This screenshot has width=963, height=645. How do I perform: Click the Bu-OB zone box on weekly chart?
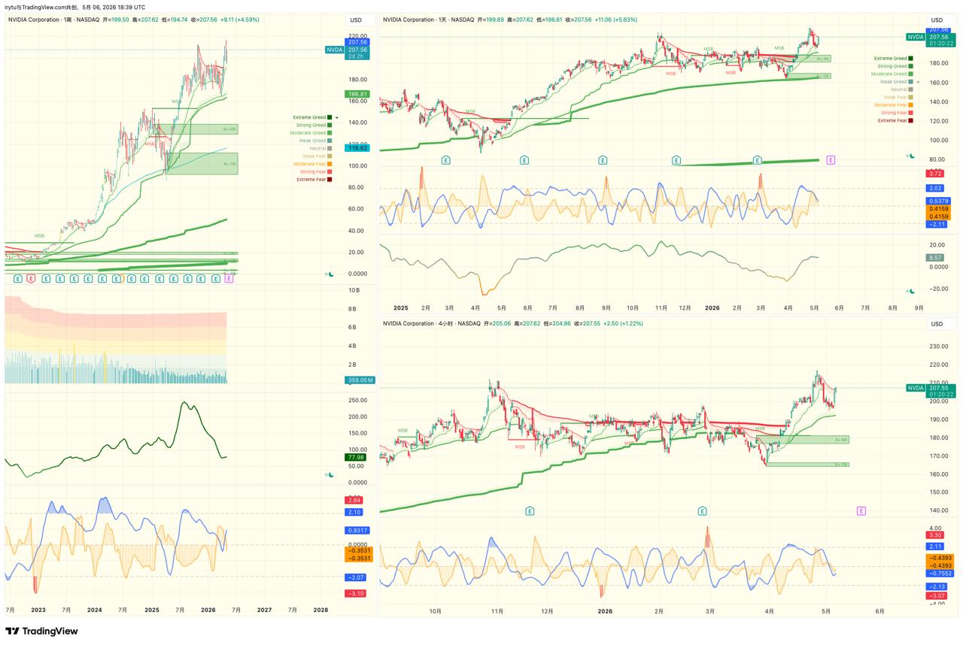point(202,163)
